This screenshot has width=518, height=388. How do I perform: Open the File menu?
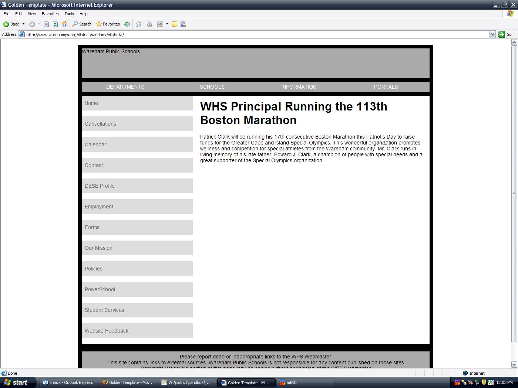(6, 14)
